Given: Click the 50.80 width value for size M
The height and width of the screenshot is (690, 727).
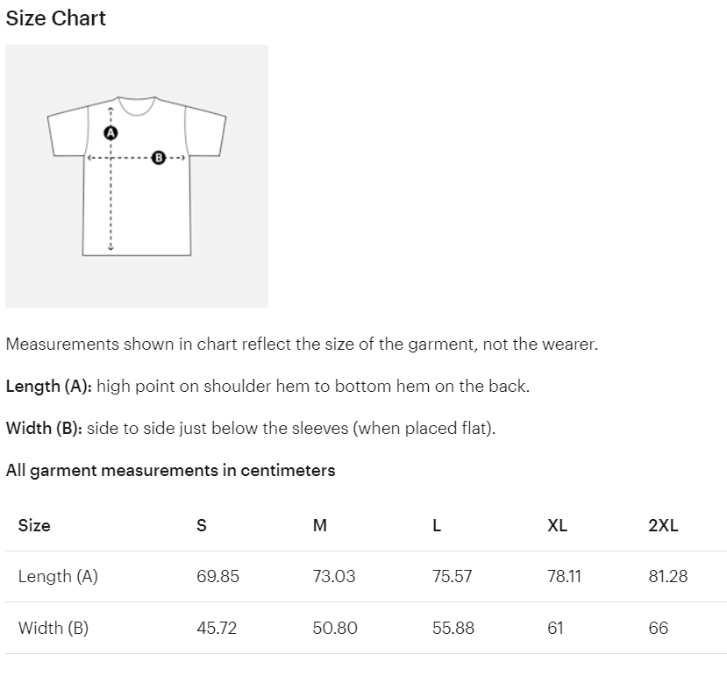Looking at the screenshot, I should point(335,628).
